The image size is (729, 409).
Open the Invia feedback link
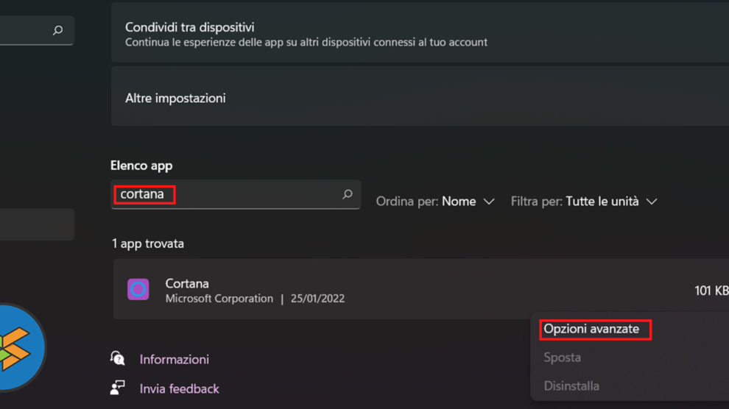[180, 388]
